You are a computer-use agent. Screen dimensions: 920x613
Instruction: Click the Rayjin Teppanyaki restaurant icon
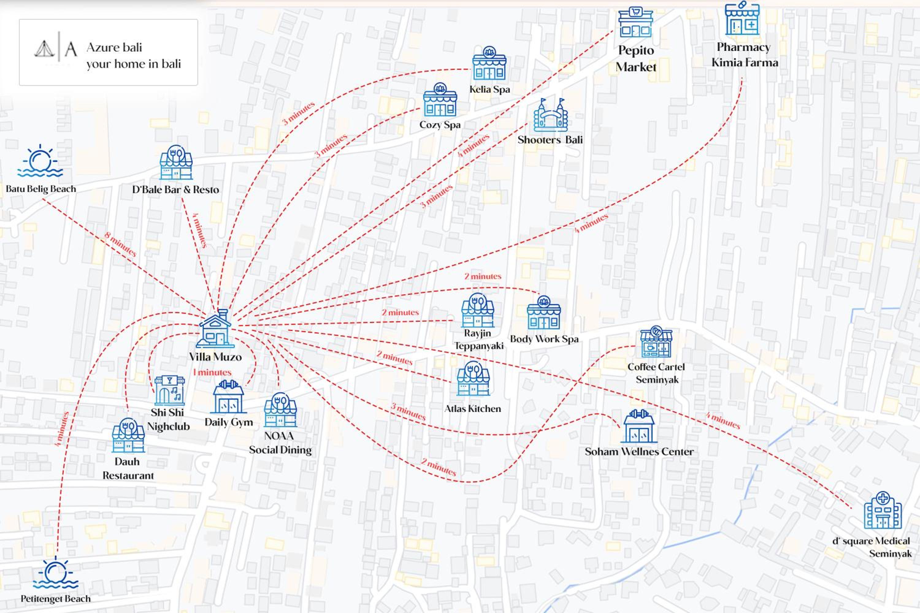pyautogui.click(x=477, y=310)
